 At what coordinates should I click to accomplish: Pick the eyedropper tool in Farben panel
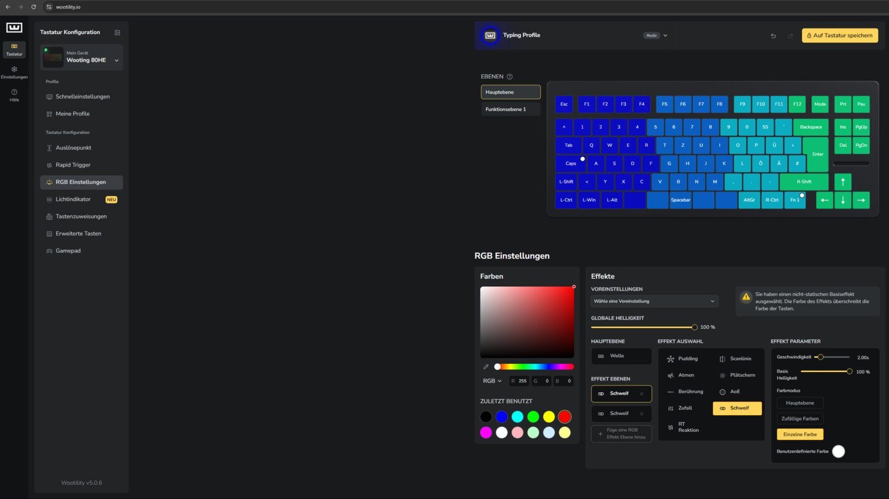coord(486,367)
